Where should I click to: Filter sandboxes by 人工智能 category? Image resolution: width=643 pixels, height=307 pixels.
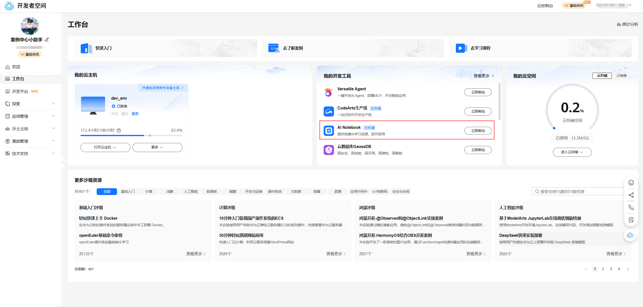point(191,191)
